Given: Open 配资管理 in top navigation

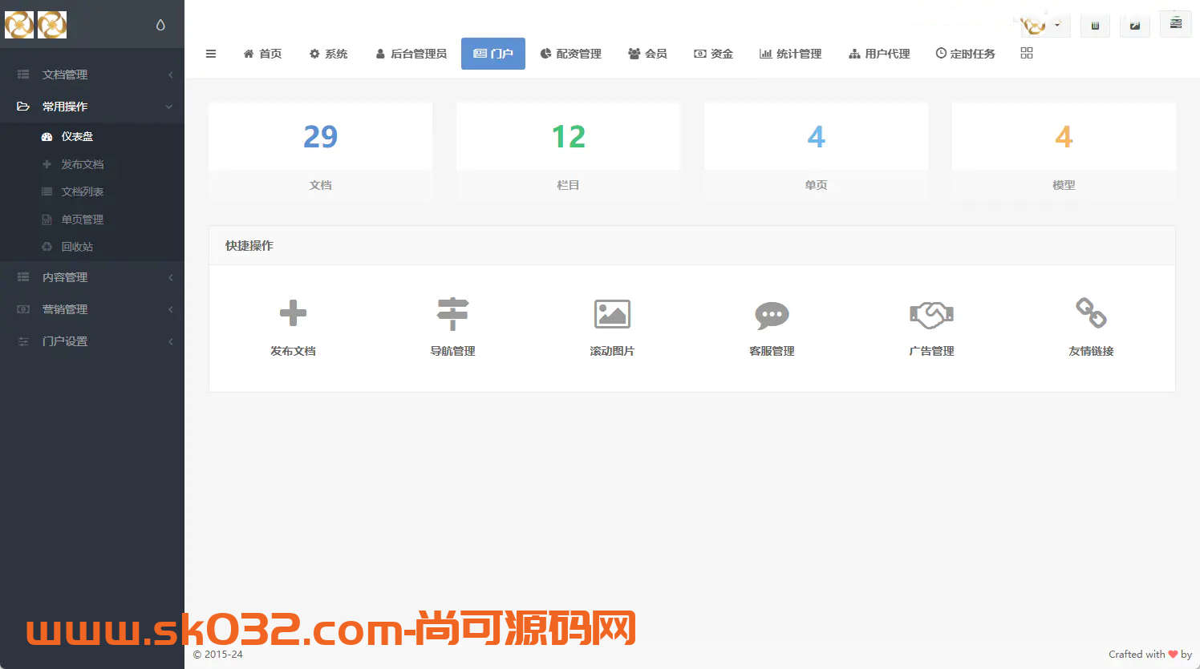Looking at the screenshot, I should tap(571, 54).
